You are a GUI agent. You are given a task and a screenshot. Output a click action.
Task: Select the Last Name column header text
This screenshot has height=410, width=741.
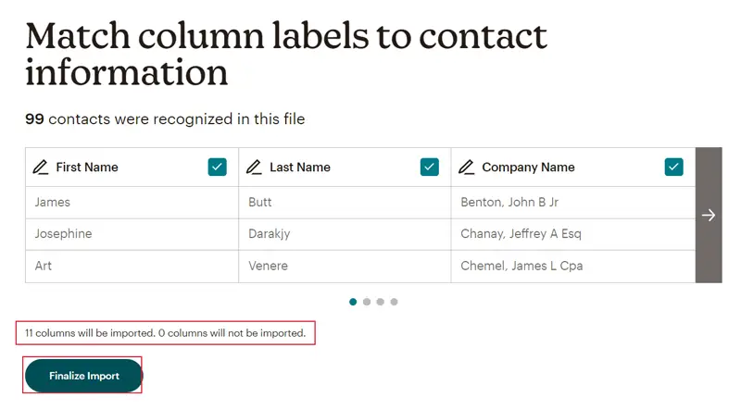(x=300, y=168)
